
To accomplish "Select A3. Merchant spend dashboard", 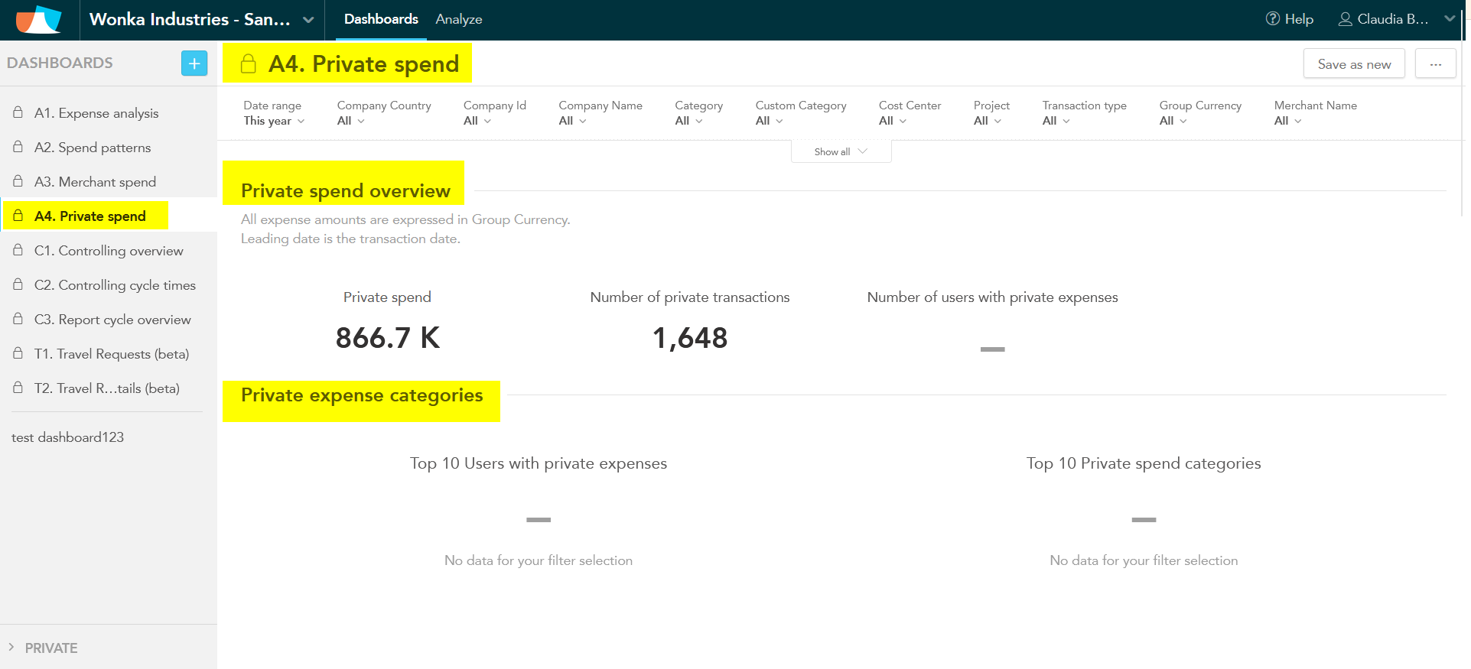I will (x=95, y=182).
